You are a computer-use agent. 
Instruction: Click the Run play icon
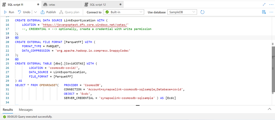click(6, 12)
